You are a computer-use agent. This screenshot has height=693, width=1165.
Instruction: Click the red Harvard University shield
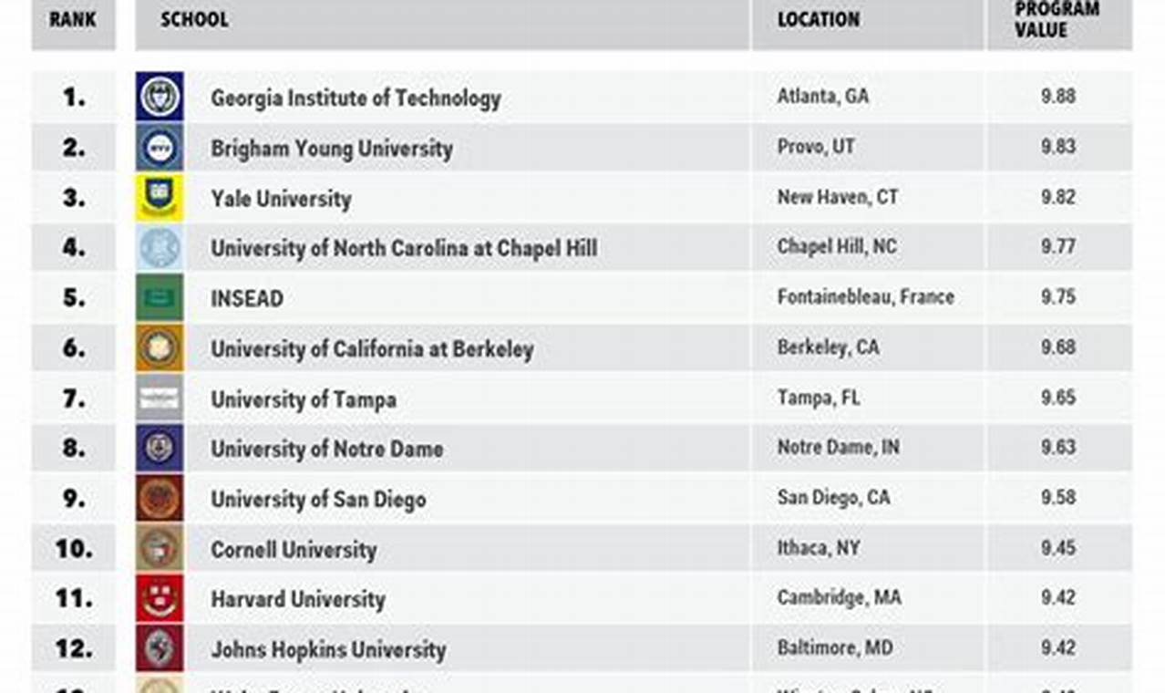[x=160, y=598]
